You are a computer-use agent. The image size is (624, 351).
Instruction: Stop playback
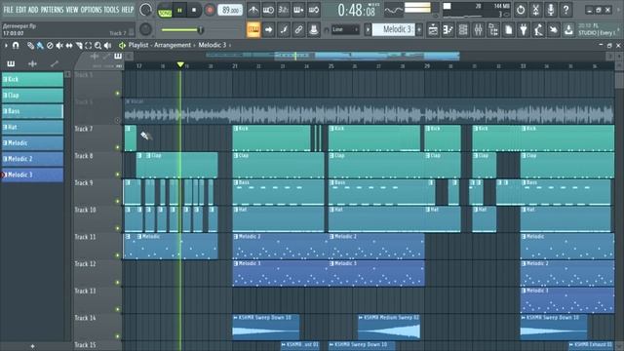pyautogui.click(x=194, y=11)
